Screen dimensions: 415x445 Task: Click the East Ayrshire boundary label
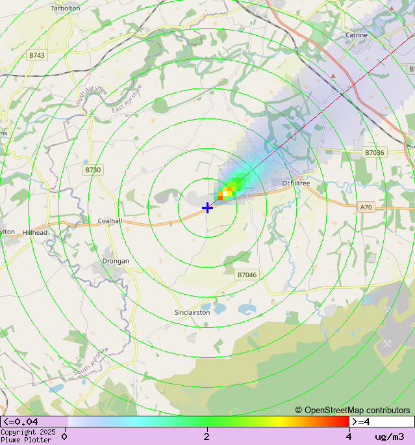pyautogui.click(x=127, y=99)
